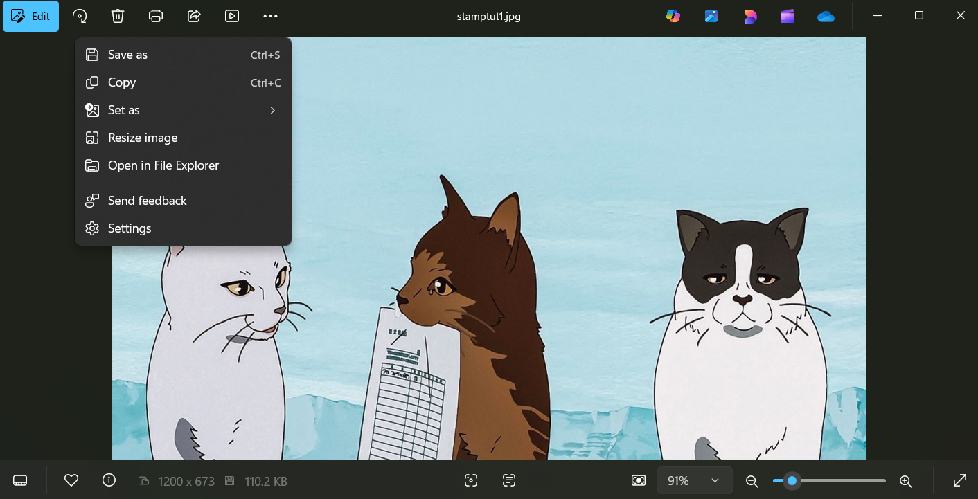Toggle the filmstrip view button
This screenshot has height=499, width=978.
20,480
